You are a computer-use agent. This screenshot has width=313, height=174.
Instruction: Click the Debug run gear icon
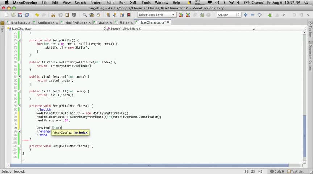[x=202, y=15]
